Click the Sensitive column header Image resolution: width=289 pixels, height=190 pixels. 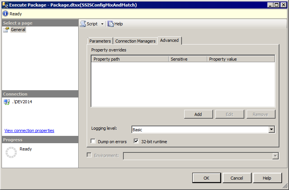[x=188, y=59]
